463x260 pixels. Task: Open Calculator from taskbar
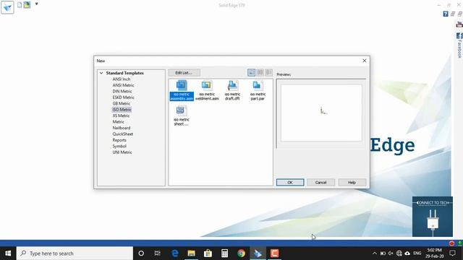click(x=224, y=253)
